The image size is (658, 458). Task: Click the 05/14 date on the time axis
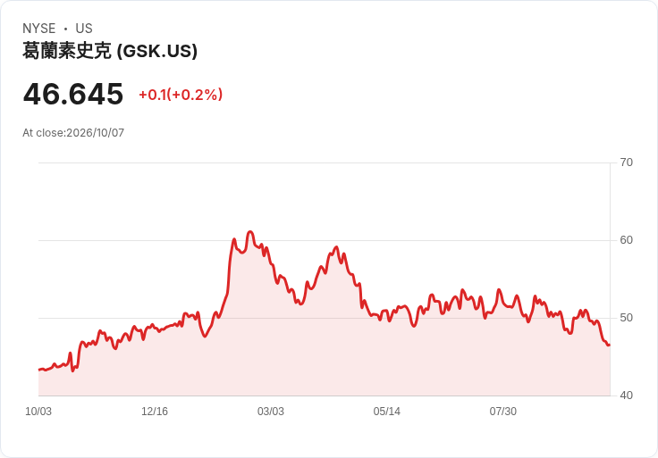click(x=386, y=412)
